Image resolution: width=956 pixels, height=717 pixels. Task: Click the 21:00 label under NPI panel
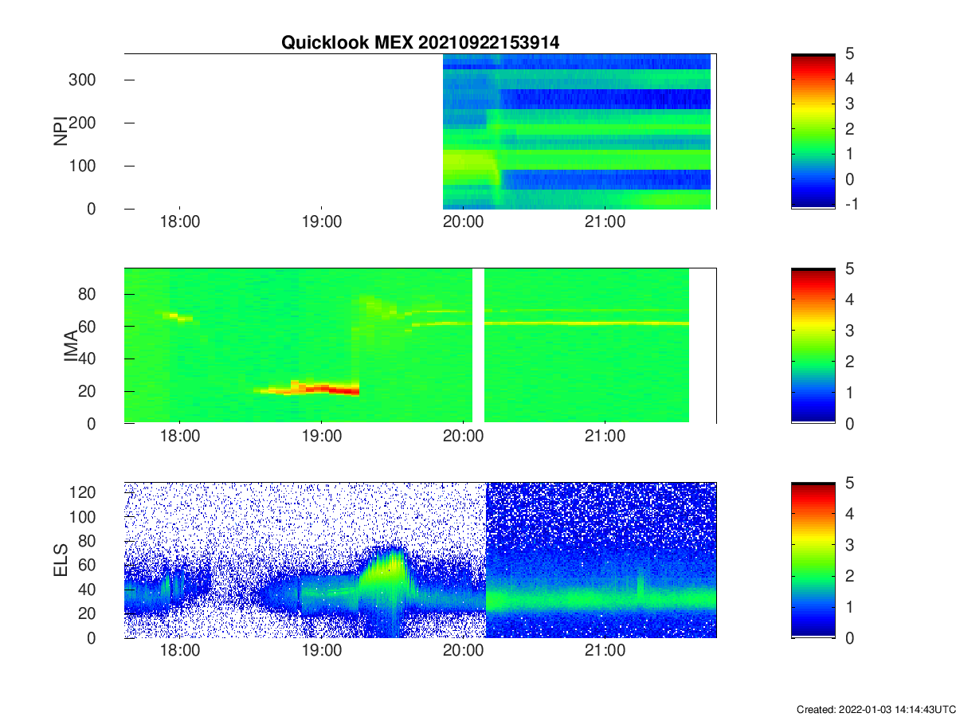pos(605,222)
